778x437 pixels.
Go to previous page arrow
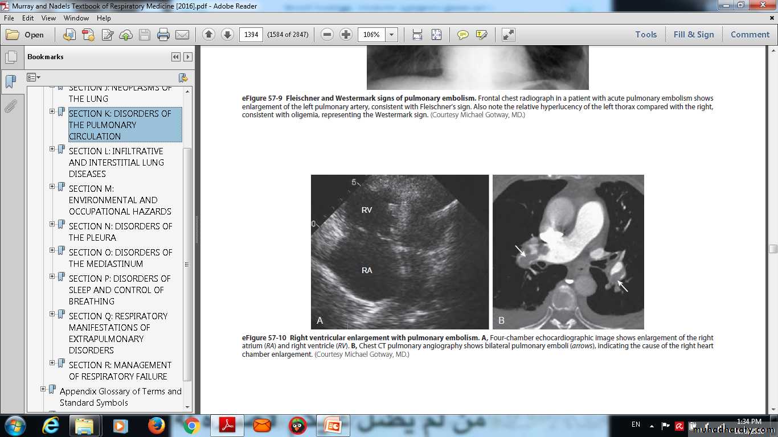[208, 35]
